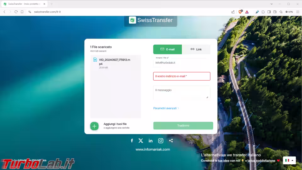This screenshot has height=170, width=302.
Task: Add files with the green plus button
Action: [x=94, y=126]
